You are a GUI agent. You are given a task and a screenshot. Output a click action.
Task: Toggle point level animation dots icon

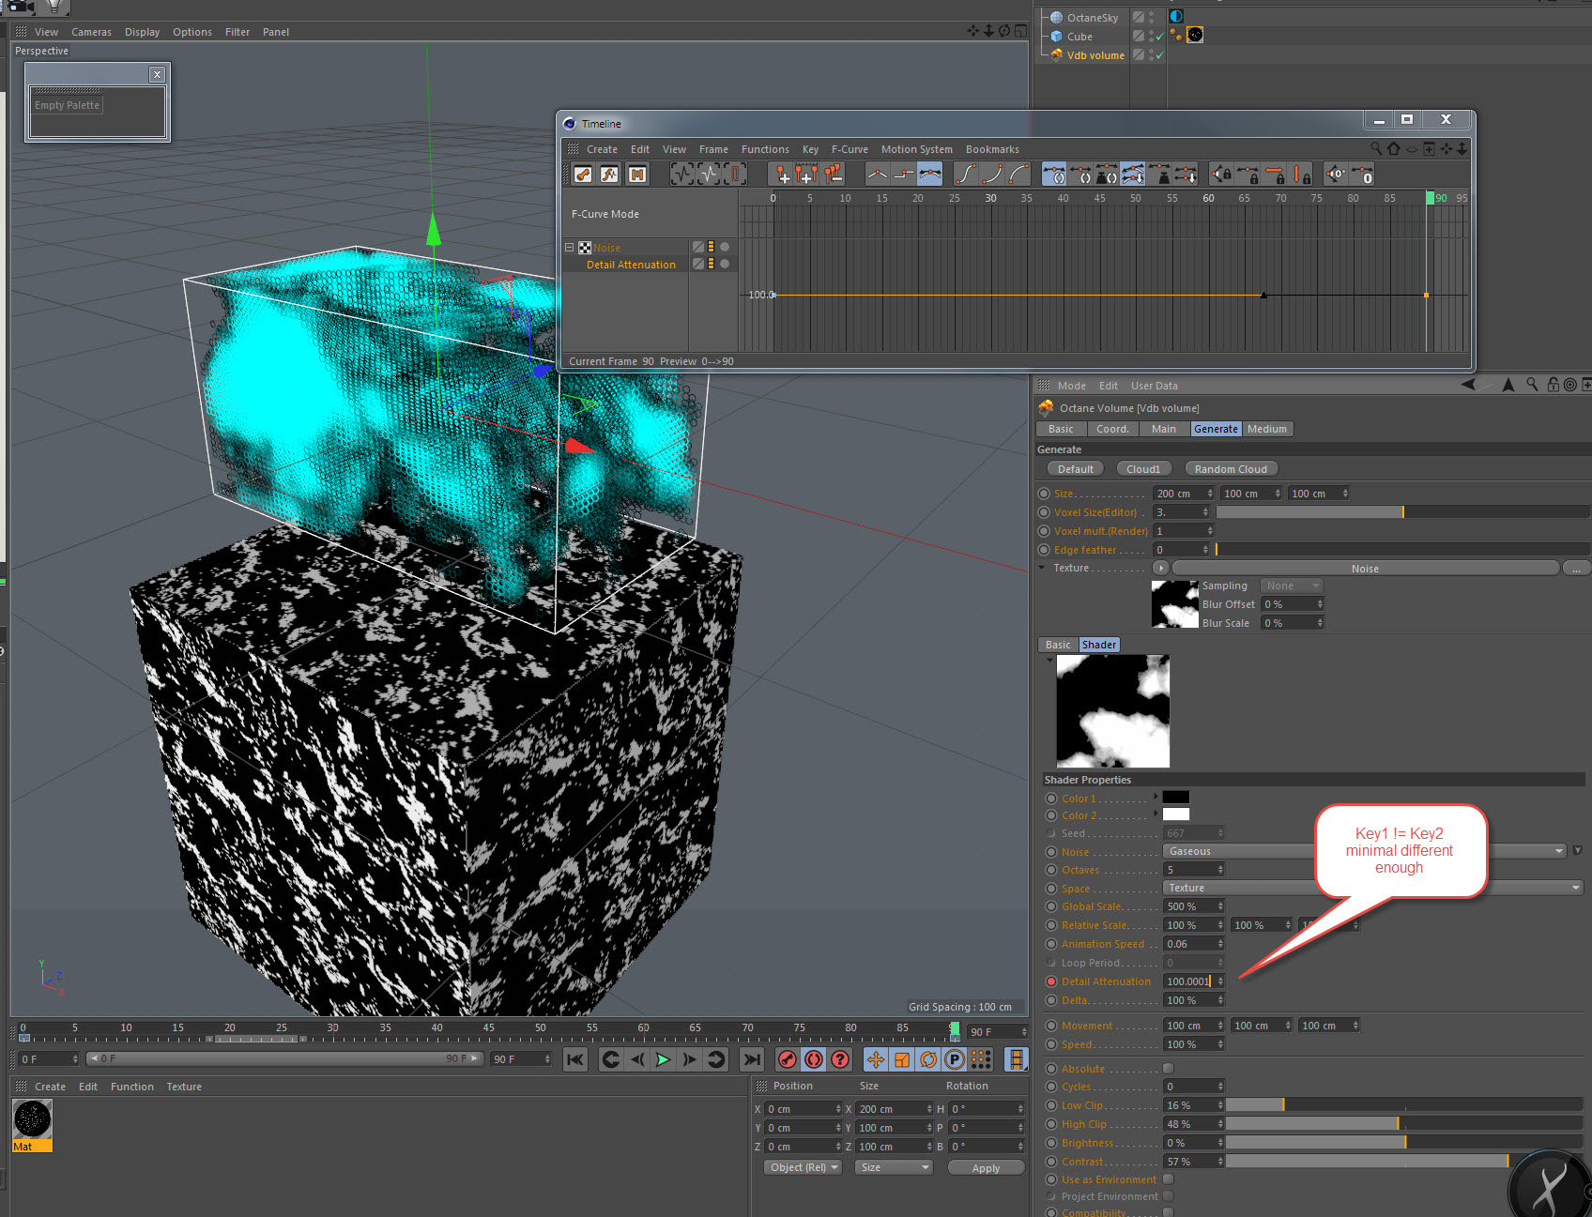pos(981,1059)
